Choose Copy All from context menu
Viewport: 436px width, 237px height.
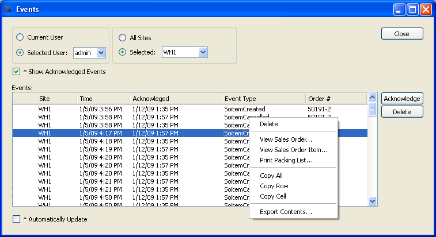(271, 176)
